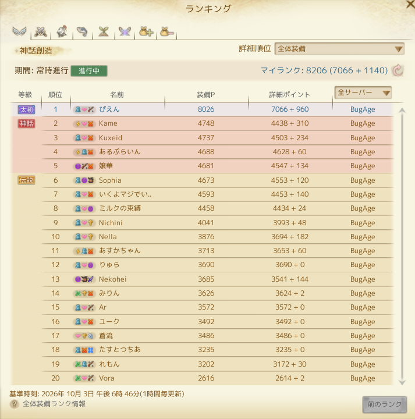Select player ミルクの束縛 in rank 8
This screenshot has height=419, width=415.
(x=120, y=208)
